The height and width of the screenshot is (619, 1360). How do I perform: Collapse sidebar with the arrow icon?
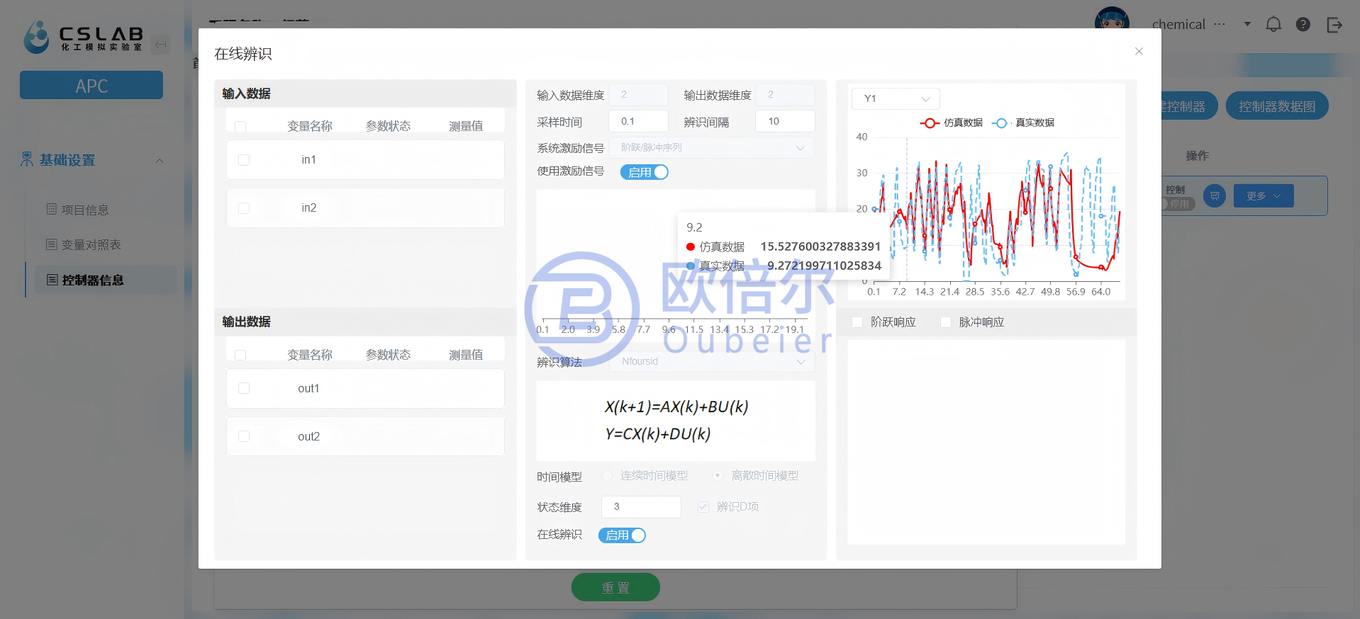161,45
